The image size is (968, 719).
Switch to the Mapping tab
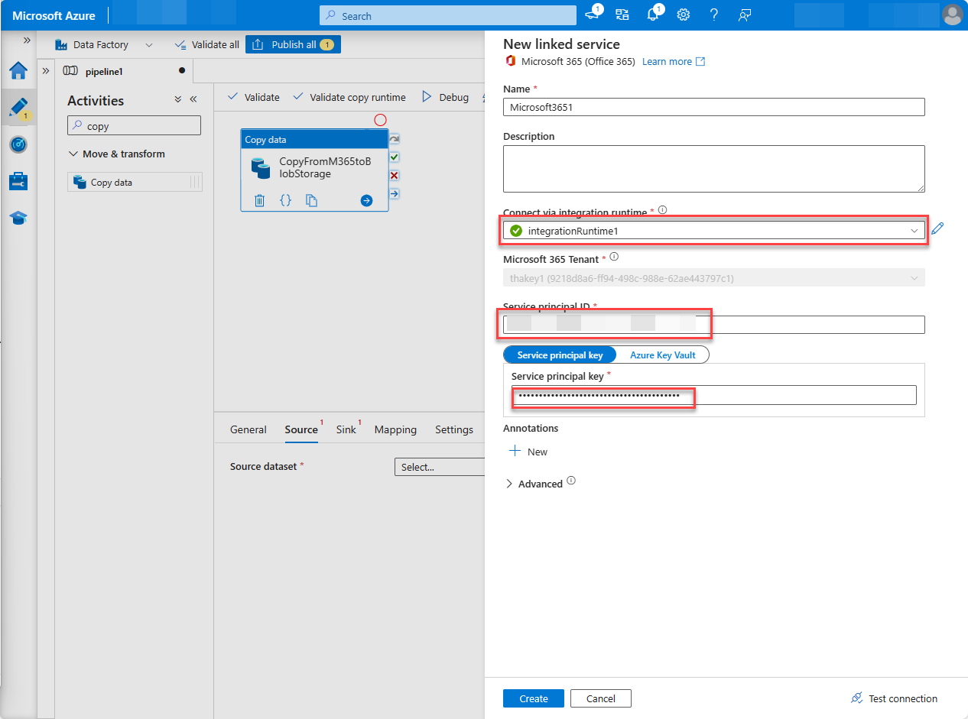[395, 429]
